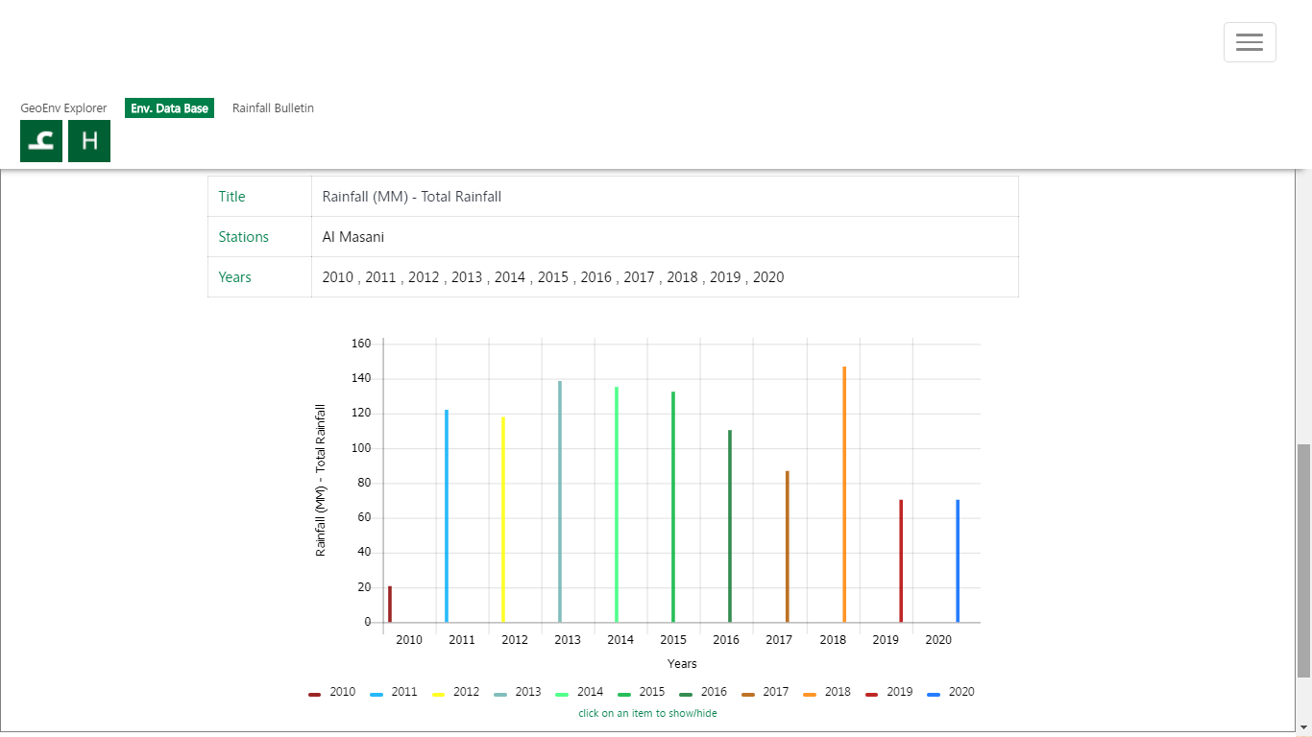
Task: Click the 'Title' row label
Action: pyautogui.click(x=231, y=197)
